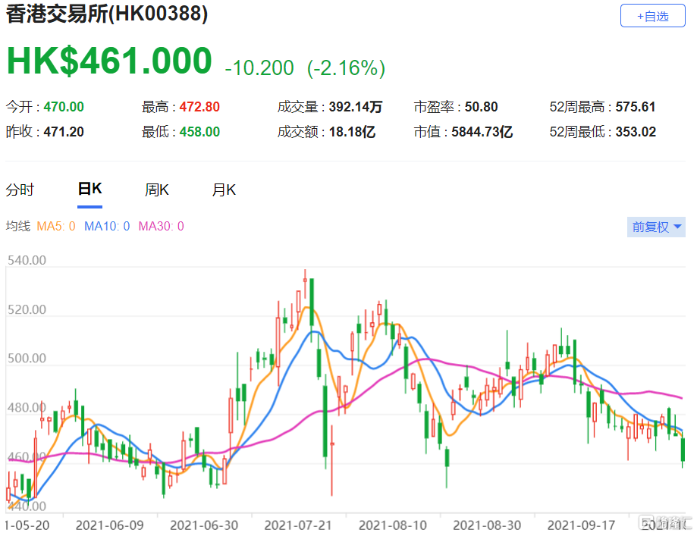
Task: Add stock via +自选 button
Action: point(652,16)
